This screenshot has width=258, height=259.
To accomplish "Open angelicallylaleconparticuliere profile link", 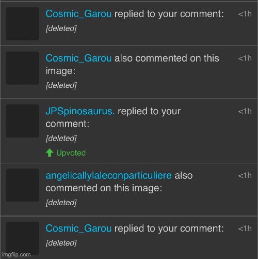I will pos(108,175).
